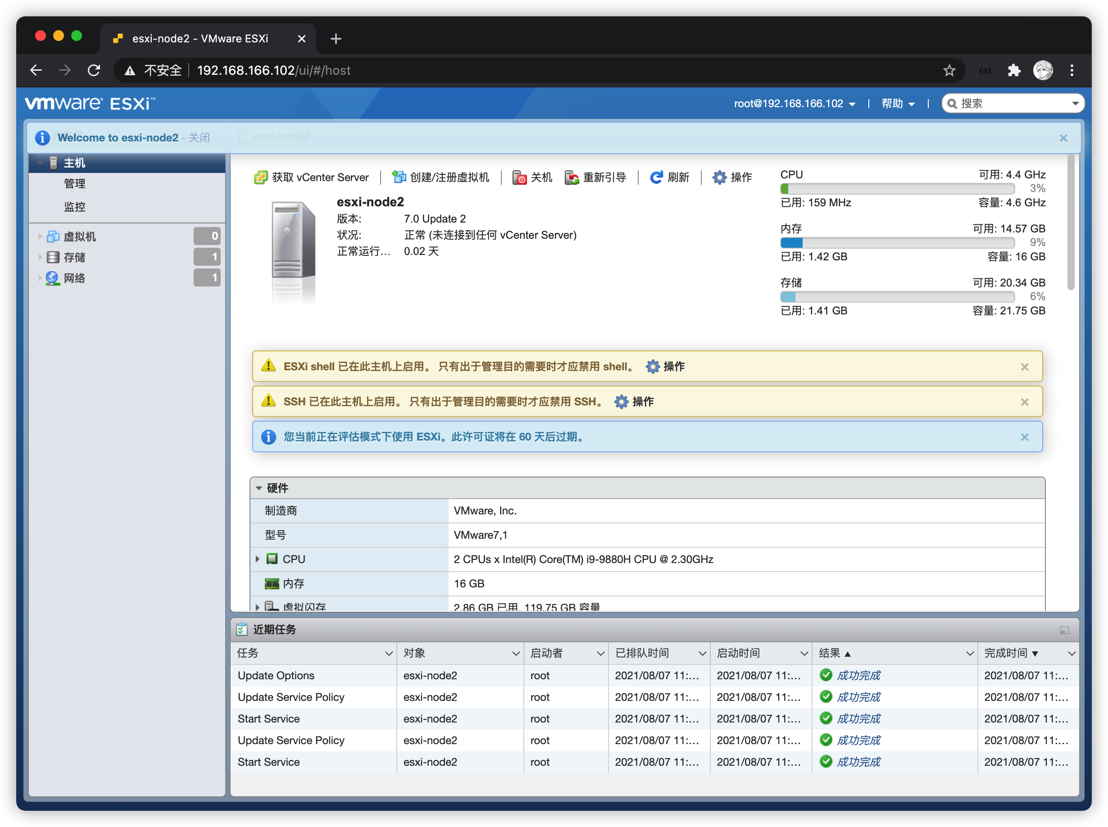
Task: Open the 操作 gear menu on toolbar
Action: 719,177
